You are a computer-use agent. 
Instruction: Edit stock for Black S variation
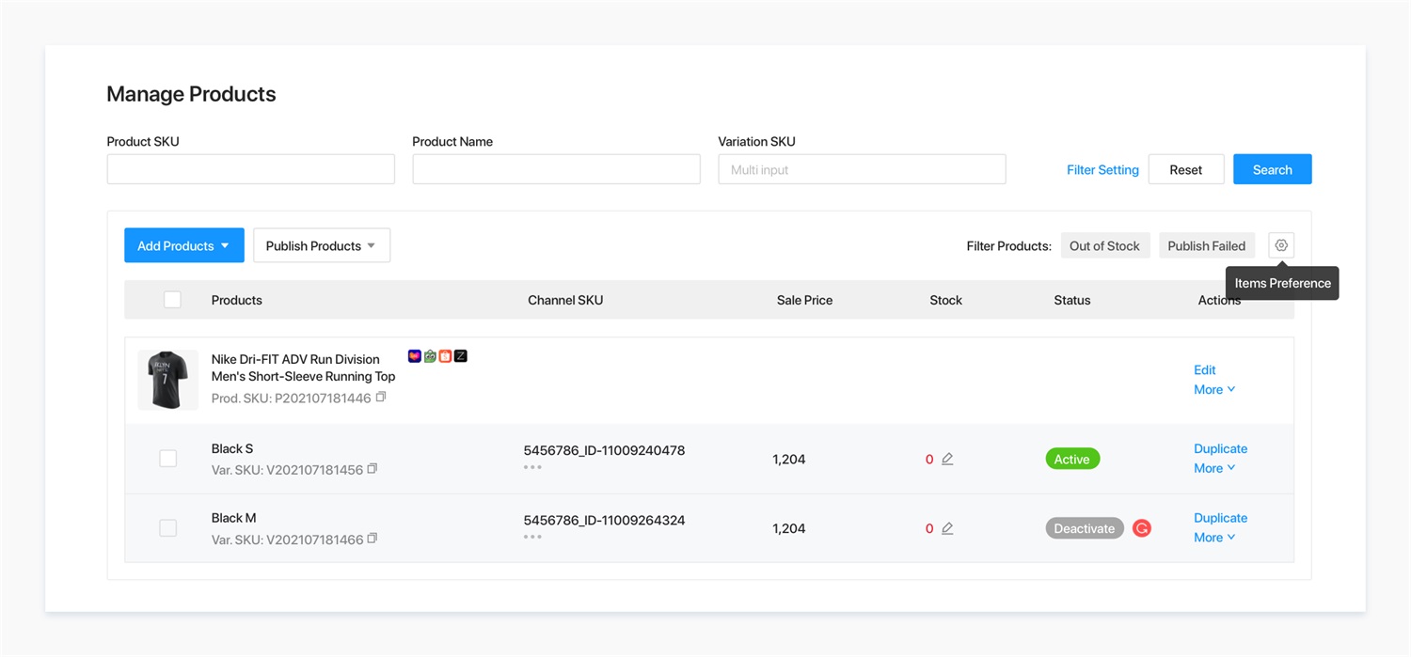click(x=947, y=460)
